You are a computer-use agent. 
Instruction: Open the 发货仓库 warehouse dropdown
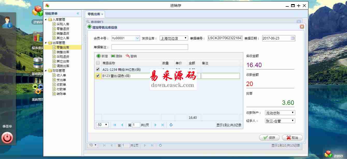pos(174,38)
